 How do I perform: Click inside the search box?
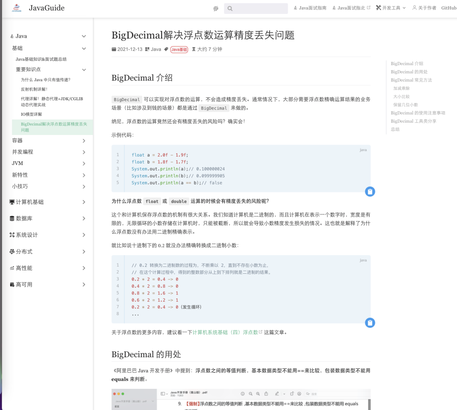(256, 8)
